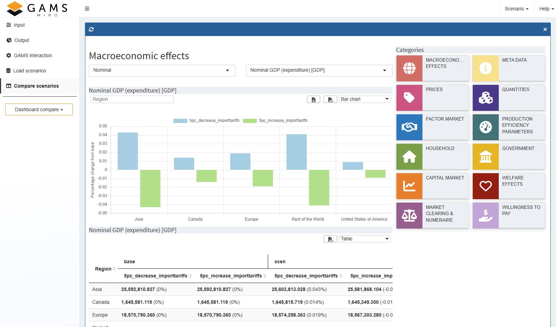Viewport: 556px width, 327px height.
Task: Open the Household category with house icon
Action: pyautogui.click(x=432, y=157)
